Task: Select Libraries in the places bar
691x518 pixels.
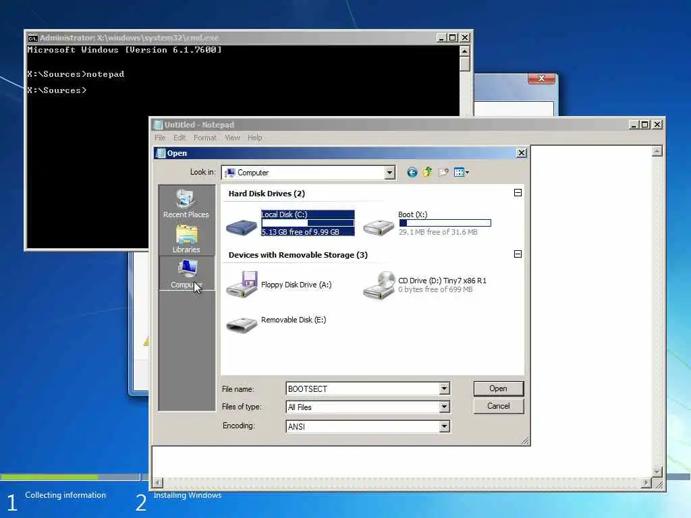Action: (x=186, y=239)
